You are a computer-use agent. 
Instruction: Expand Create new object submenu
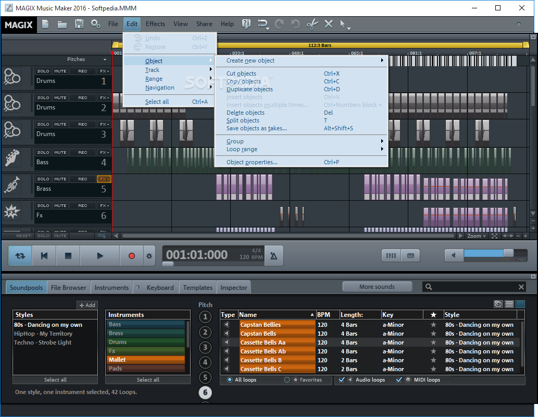(x=301, y=60)
